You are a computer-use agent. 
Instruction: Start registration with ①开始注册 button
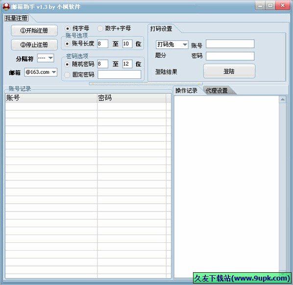(34, 30)
